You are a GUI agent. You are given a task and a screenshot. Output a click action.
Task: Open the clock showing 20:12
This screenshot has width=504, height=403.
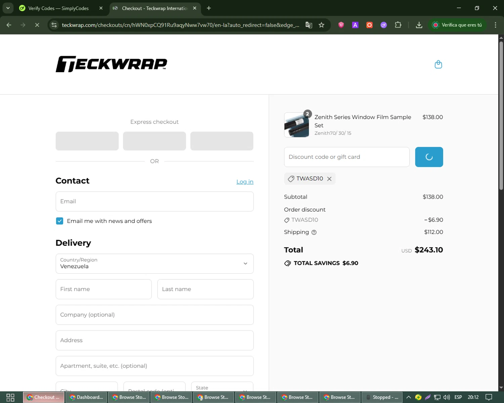pyautogui.click(x=473, y=397)
